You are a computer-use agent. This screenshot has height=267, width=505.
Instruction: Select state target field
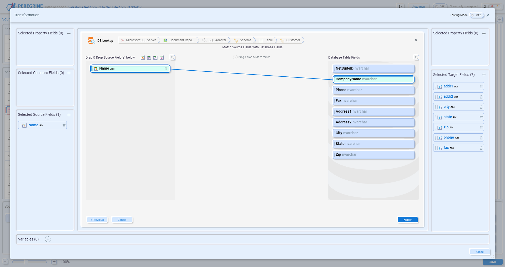[458, 117]
